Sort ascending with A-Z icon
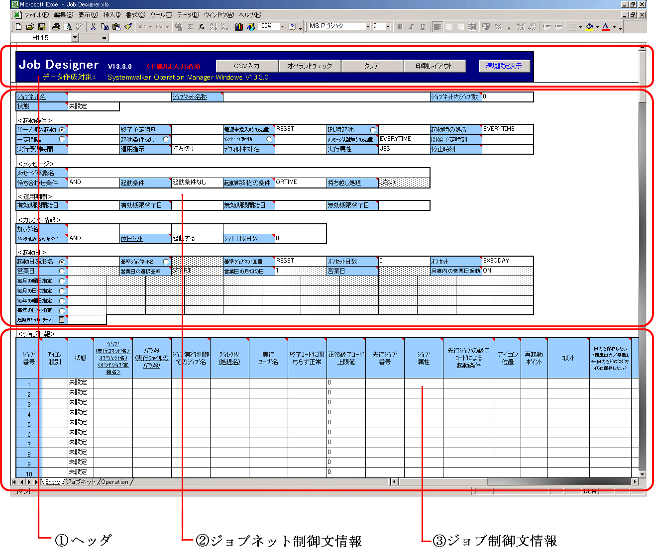Screen dimensions: 654x559 (213, 27)
